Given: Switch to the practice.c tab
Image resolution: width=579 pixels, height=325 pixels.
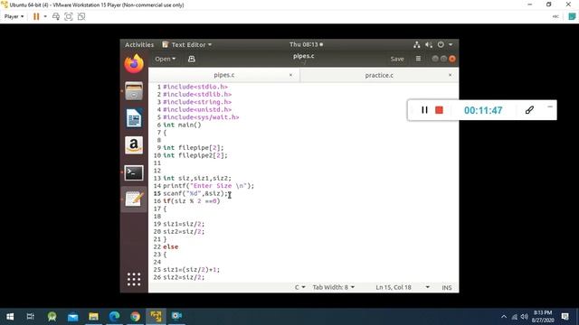Looking at the screenshot, I should coord(379,75).
